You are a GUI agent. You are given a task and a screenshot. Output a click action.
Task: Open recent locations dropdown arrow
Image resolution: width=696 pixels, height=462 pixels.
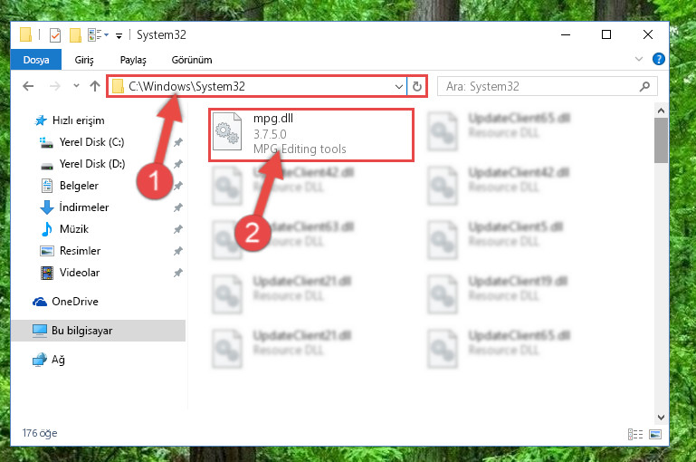coord(76,86)
